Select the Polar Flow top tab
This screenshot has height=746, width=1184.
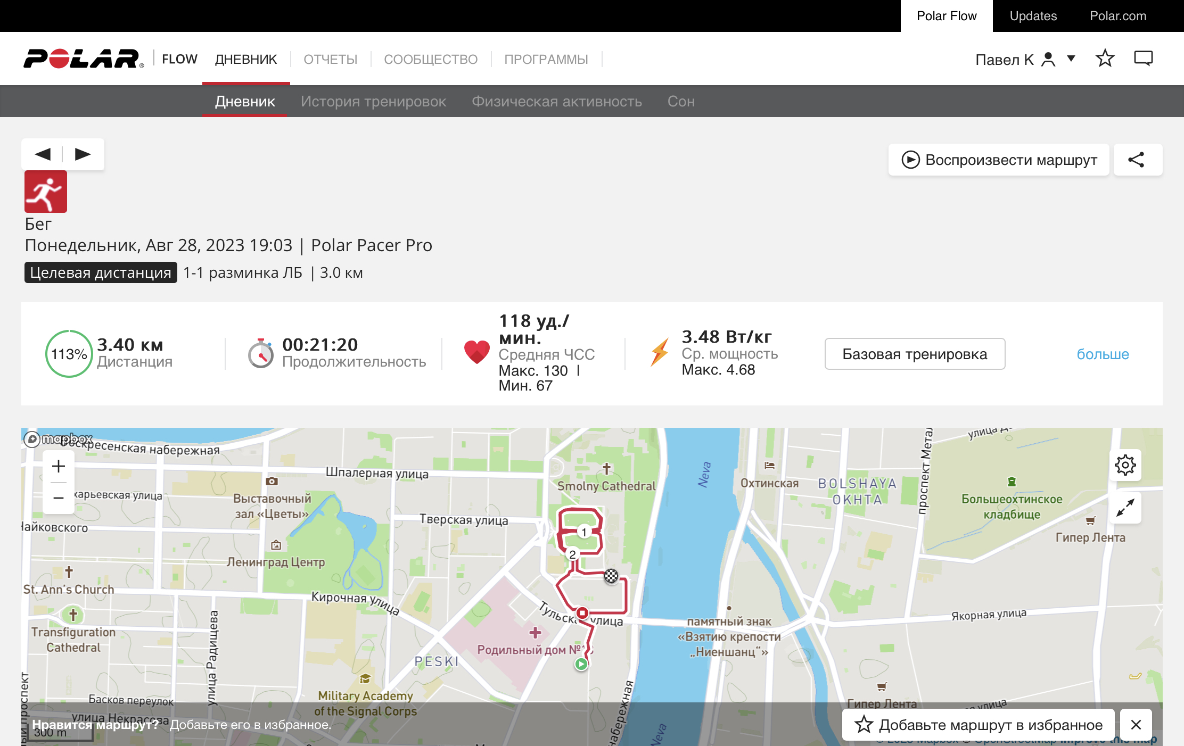pos(947,16)
